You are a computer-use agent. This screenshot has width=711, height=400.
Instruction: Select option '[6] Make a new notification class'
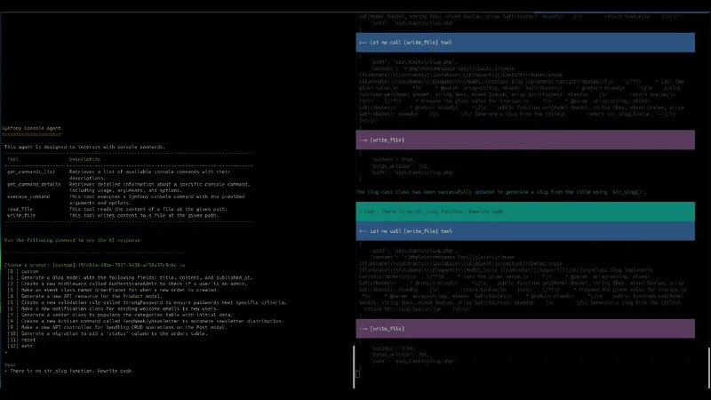point(113,308)
